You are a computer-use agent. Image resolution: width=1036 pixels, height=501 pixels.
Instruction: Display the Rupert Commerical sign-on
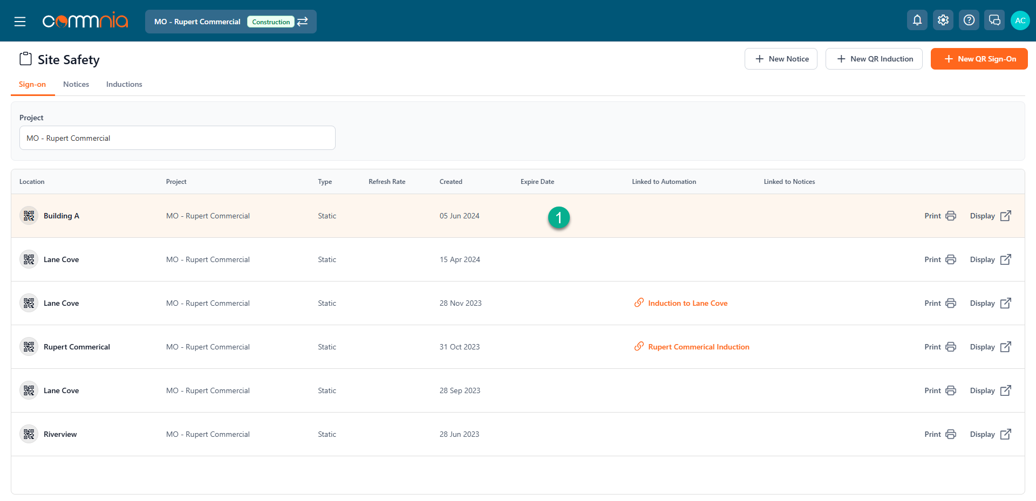[x=991, y=347]
